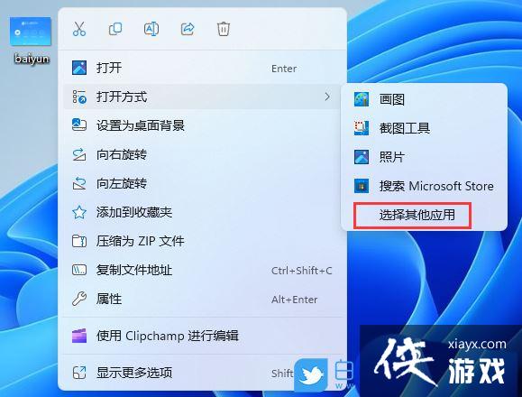Click the baiyun file name label
This screenshot has width=522, height=397.
[x=32, y=59]
